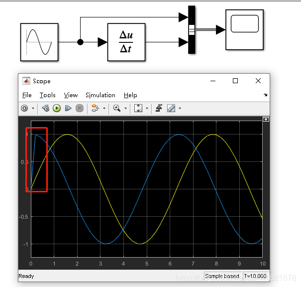Viewport: 301px width, 287px height.
Task: Click the Step Back simulation icon
Action: [x=45, y=109]
